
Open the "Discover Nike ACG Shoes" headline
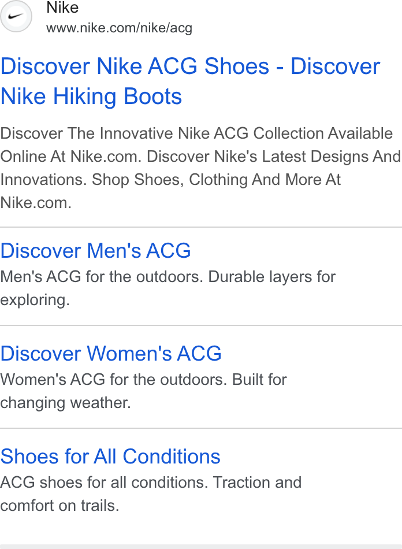pos(135,66)
